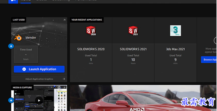Select the 3ds Max 2021 application icon
Viewport: 217px width, 111px height.
(x=176, y=30)
